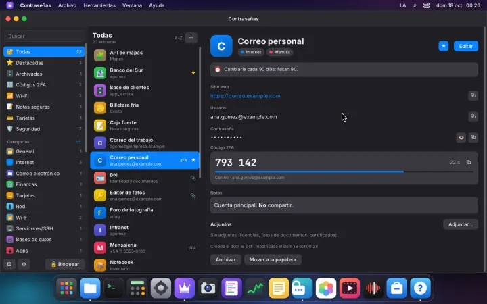The height and width of the screenshot is (304, 487).
Task: Open settings gear in the sidebar bottom
Action: (x=24, y=264)
